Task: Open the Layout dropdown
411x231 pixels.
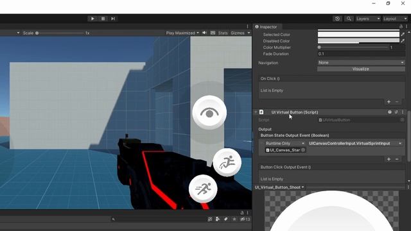Action: [395, 19]
